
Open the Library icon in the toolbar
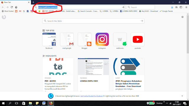point(177,7)
